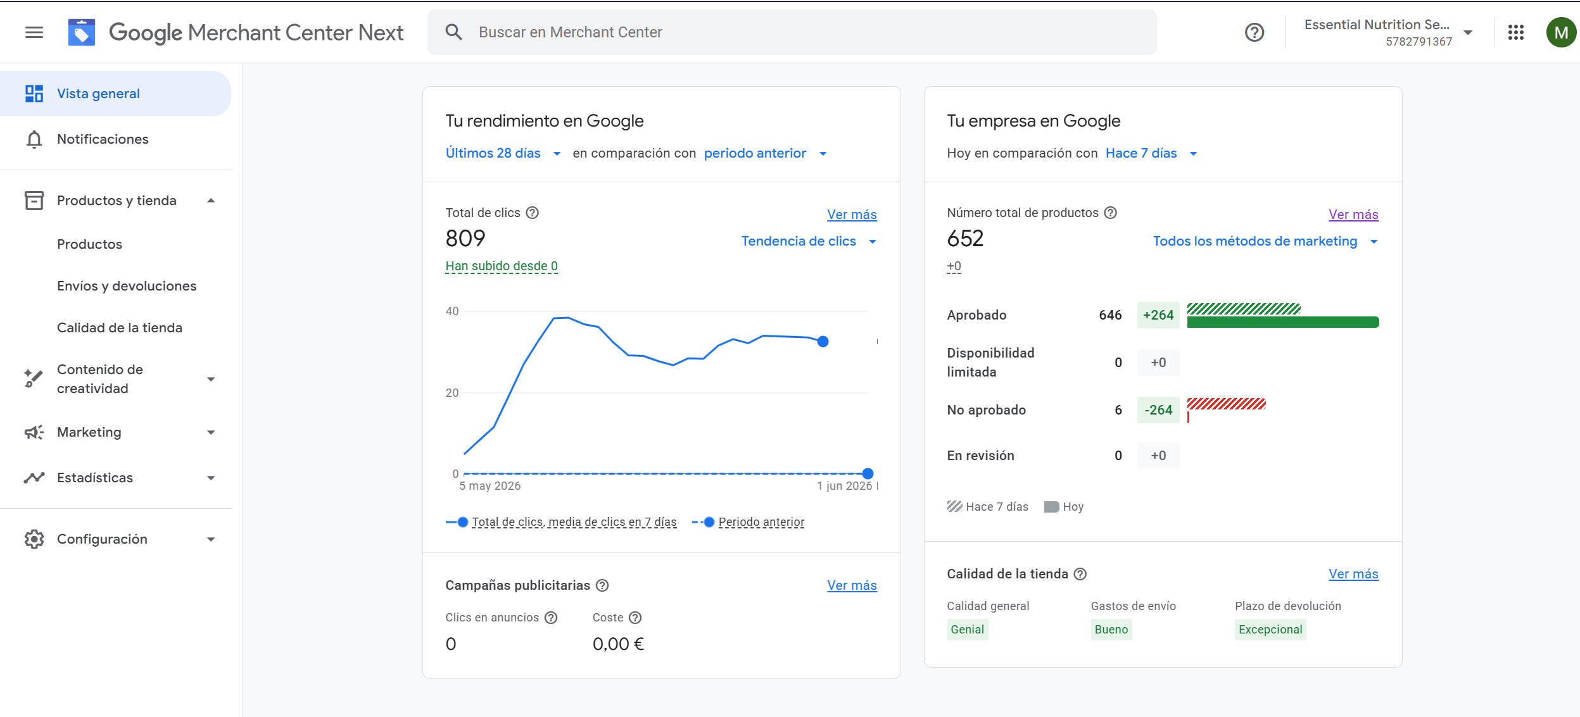Image resolution: width=1580 pixels, height=717 pixels.
Task: Select Vista general in sidebar
Action: tap(116, 94)
